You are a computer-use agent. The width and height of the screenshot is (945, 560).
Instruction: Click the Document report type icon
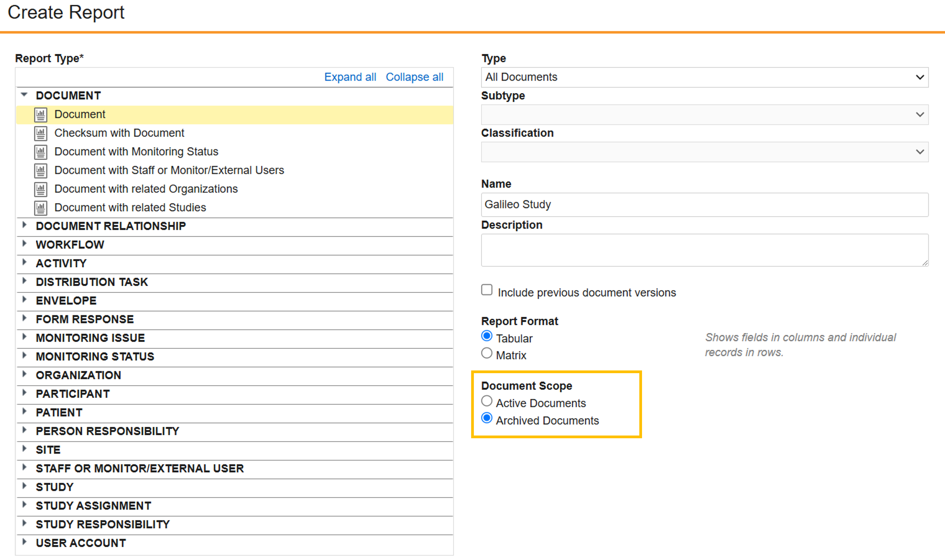(x=41, y=115)
